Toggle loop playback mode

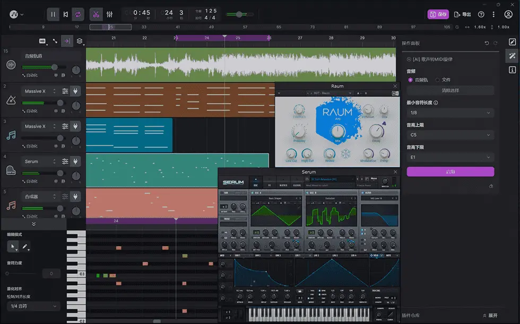coord(78,14)
